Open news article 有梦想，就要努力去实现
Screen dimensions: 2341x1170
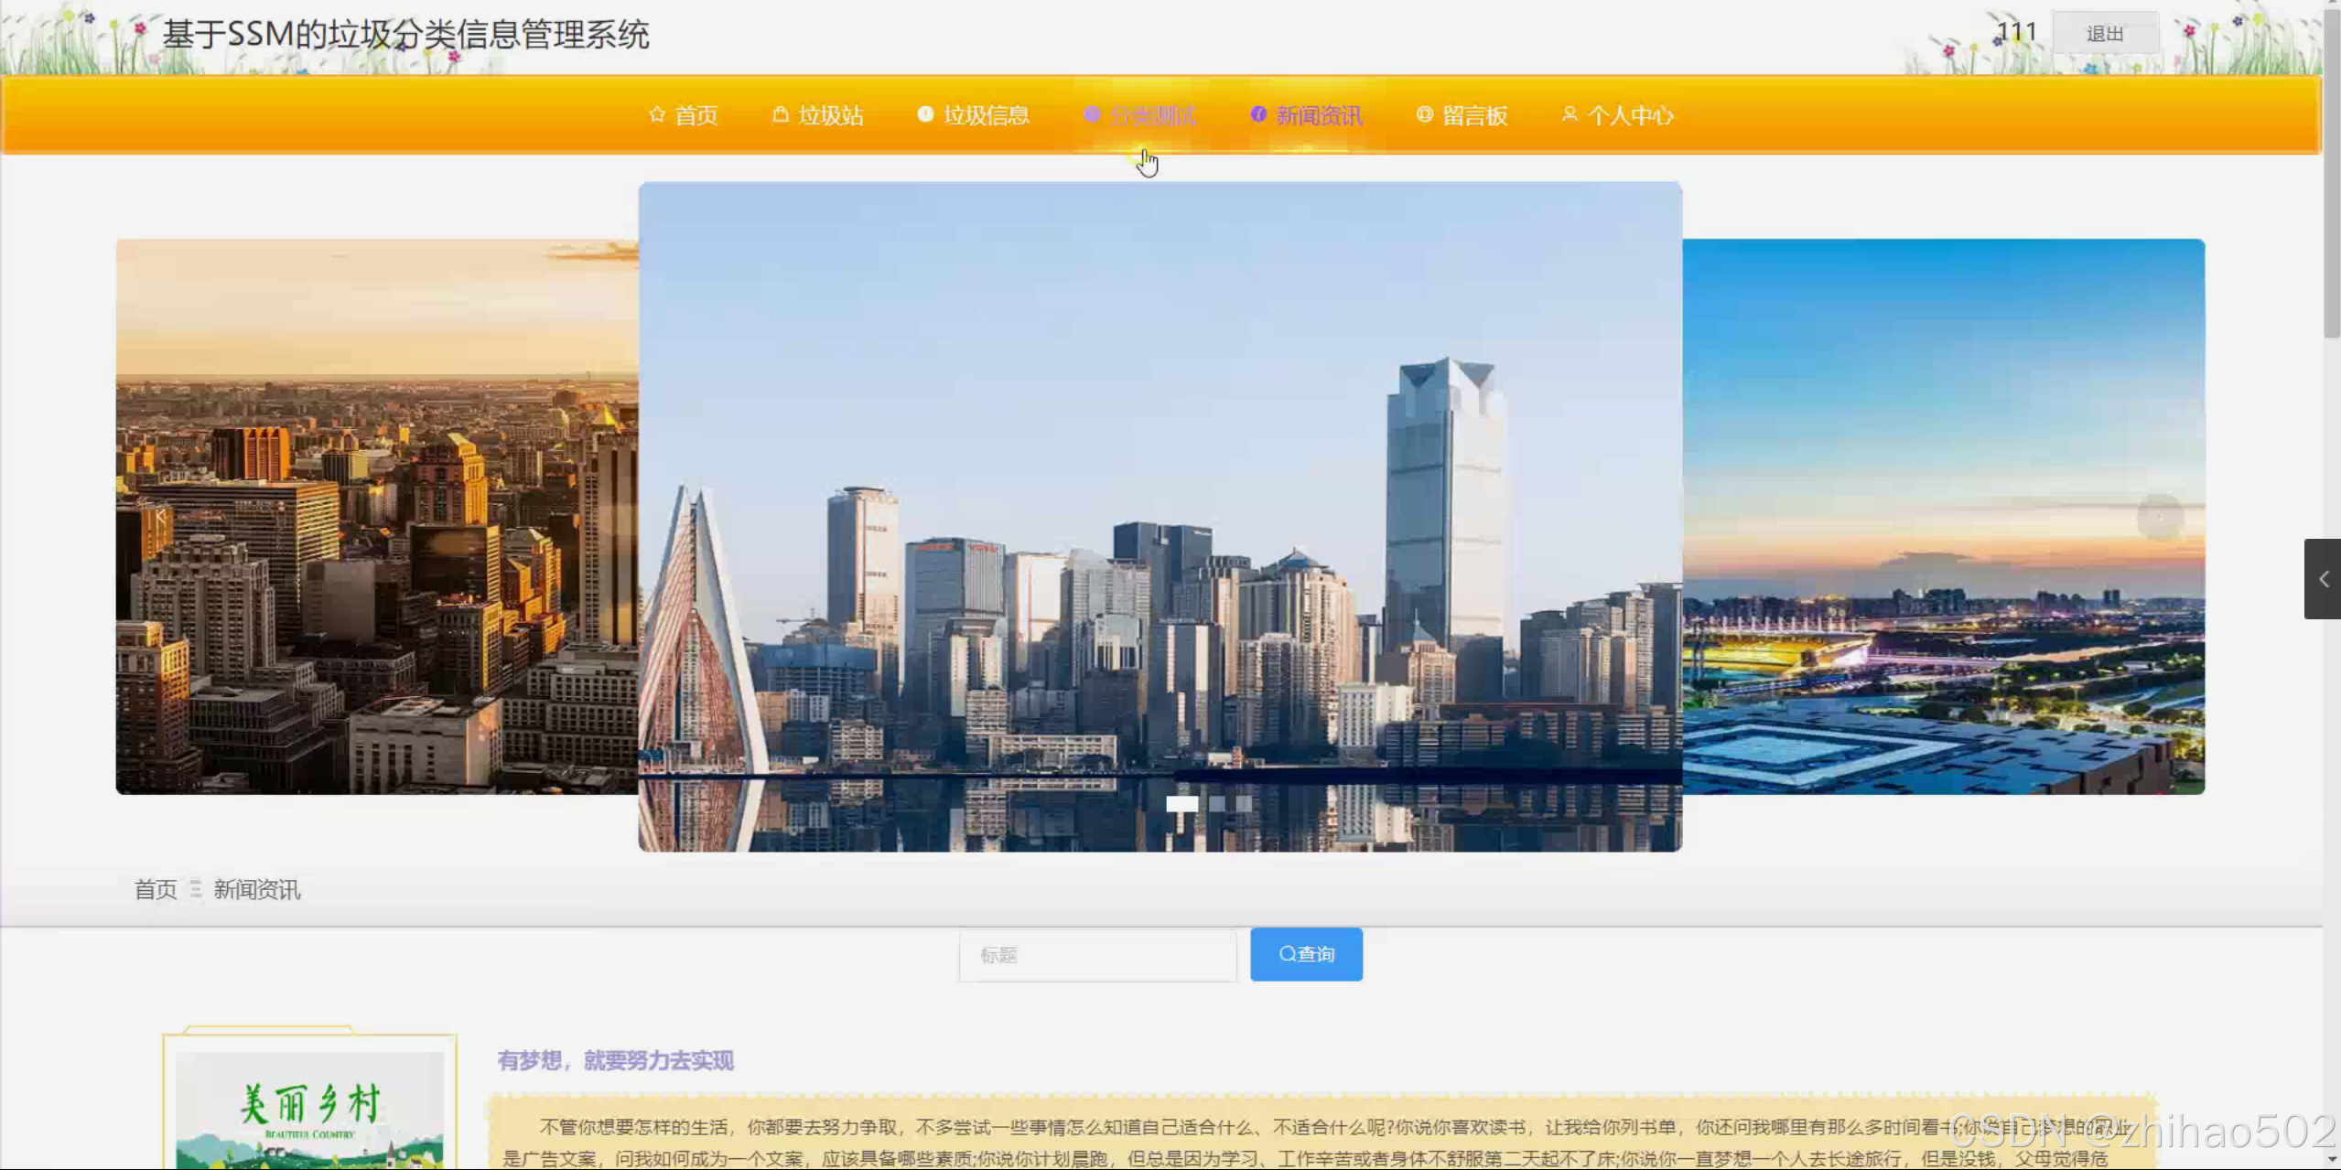click(x=615, y=1061)
